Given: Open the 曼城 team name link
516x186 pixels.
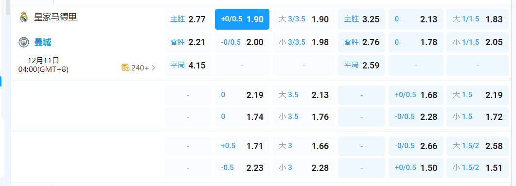Looking at the screenshot, I should click(43, 42).
